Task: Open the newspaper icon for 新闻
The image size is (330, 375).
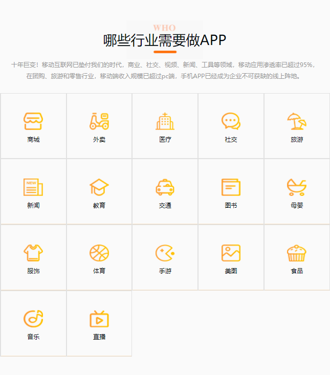Action: [33, 187]
